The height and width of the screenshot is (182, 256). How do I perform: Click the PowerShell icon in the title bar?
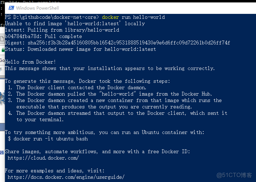click(11, 8)
